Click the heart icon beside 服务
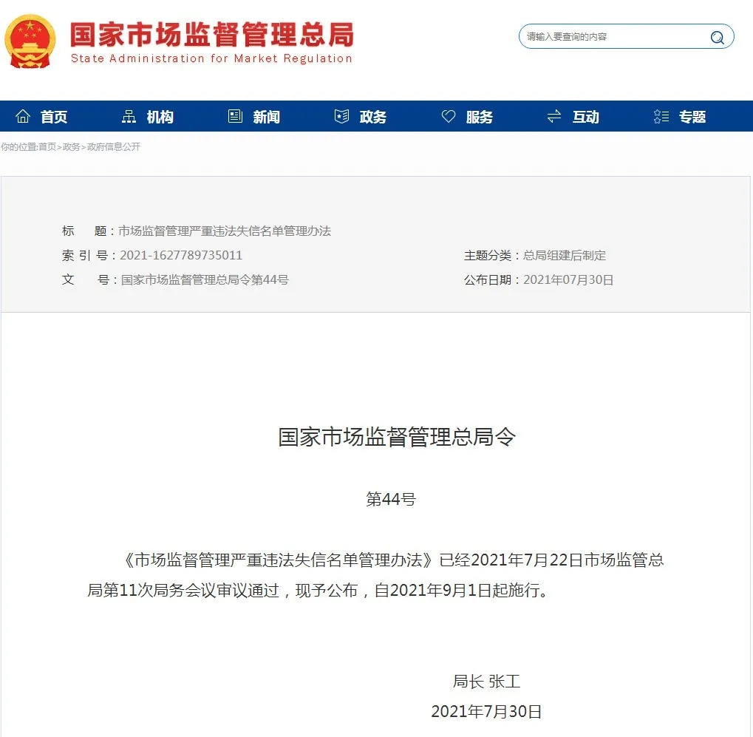 click(448, 116)
